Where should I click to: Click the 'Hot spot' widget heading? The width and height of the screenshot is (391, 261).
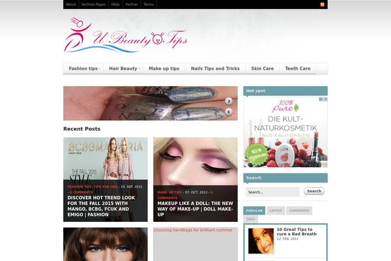click(x=285, y=91)
